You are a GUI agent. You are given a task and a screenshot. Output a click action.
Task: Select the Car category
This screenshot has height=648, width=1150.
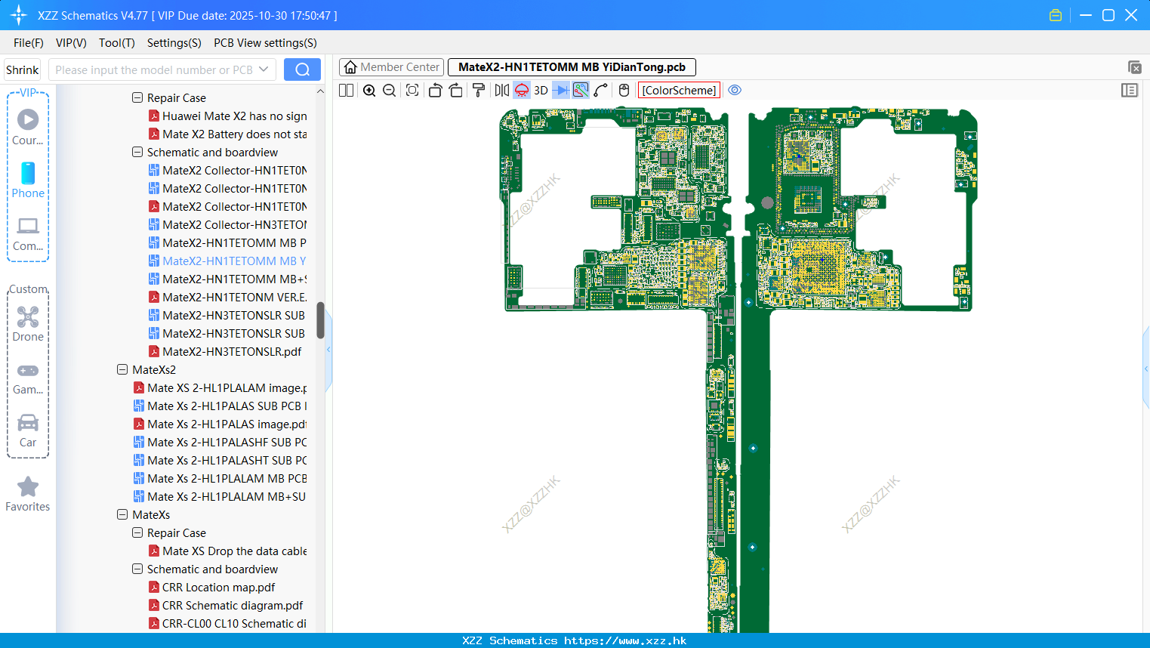[x=28, y=430]
